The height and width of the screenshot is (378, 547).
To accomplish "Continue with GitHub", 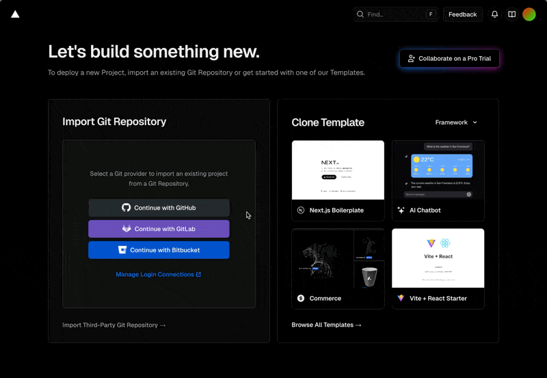I will 159,208.
